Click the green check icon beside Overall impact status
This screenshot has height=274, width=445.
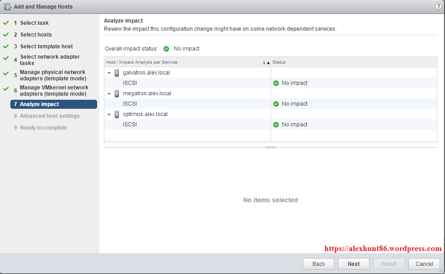166,49
